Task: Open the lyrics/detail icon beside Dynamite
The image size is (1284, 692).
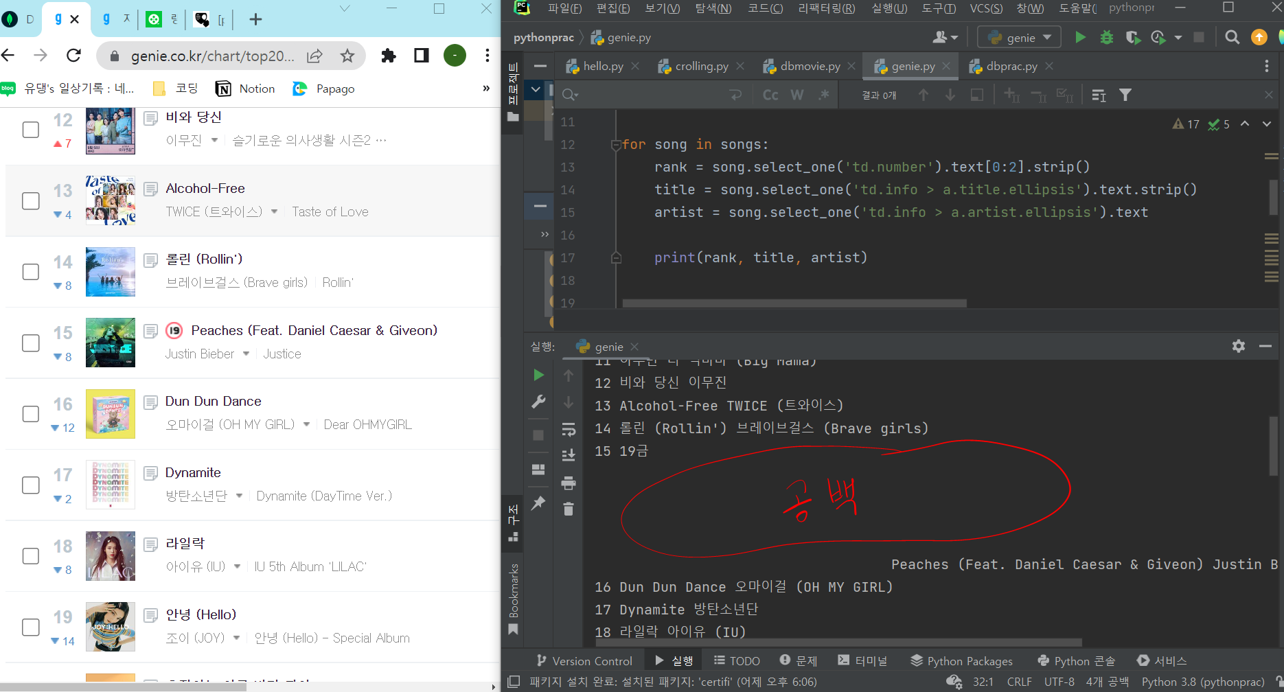Action: point(150,473)
